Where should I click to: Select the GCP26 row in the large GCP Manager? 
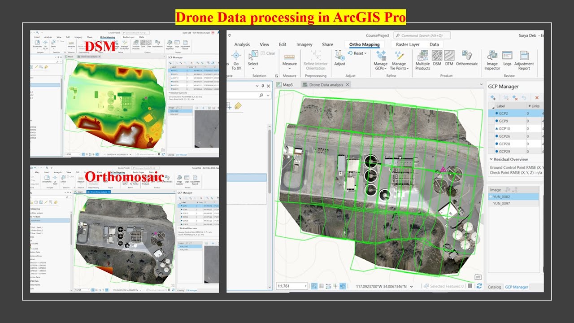coord(515,136)
